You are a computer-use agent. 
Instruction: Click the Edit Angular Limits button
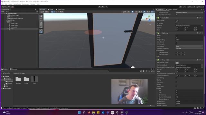[177, 63]
